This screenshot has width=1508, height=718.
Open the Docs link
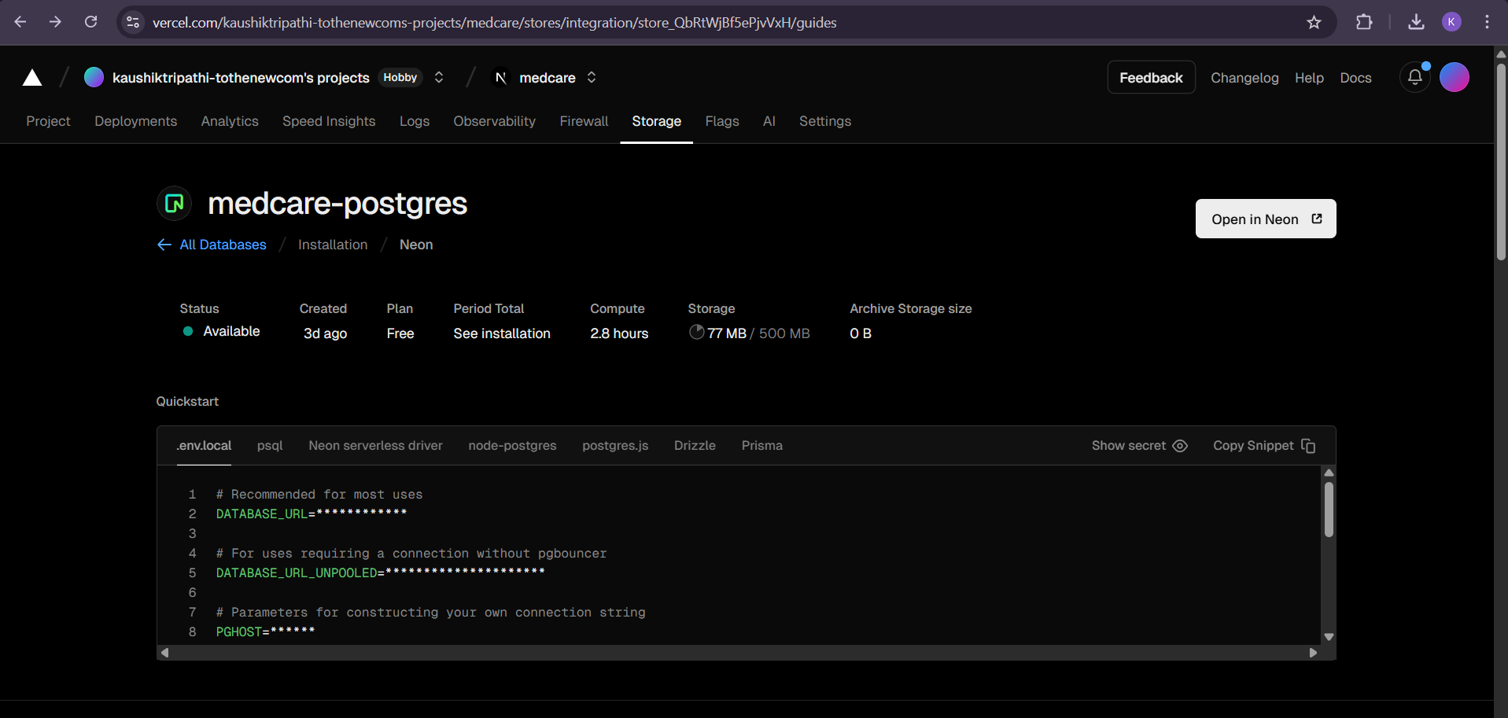pyautogui.click(x=1355, y=78)
